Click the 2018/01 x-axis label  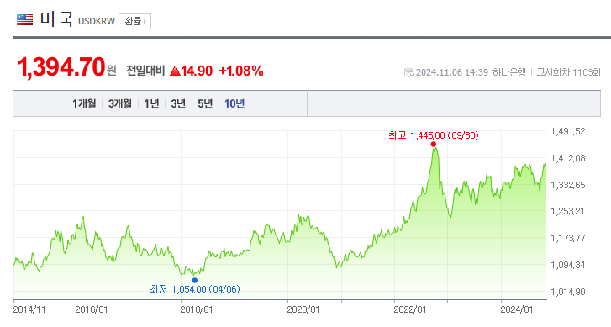[197, 309]
